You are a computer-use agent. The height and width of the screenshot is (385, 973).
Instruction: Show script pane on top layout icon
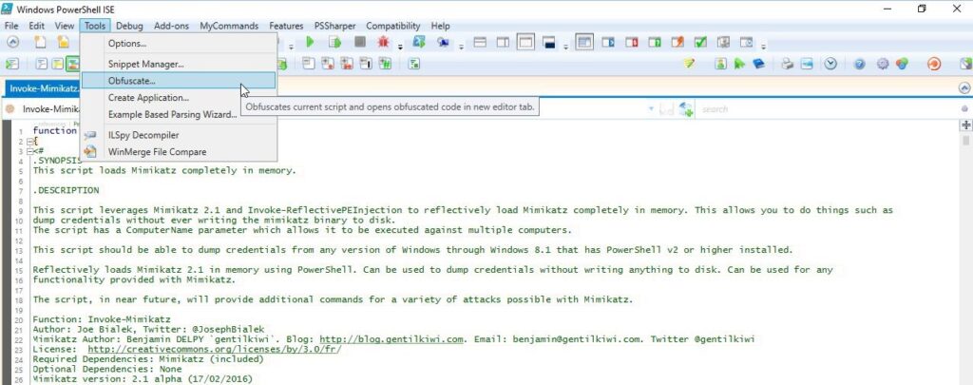click(x=480, y=42)
